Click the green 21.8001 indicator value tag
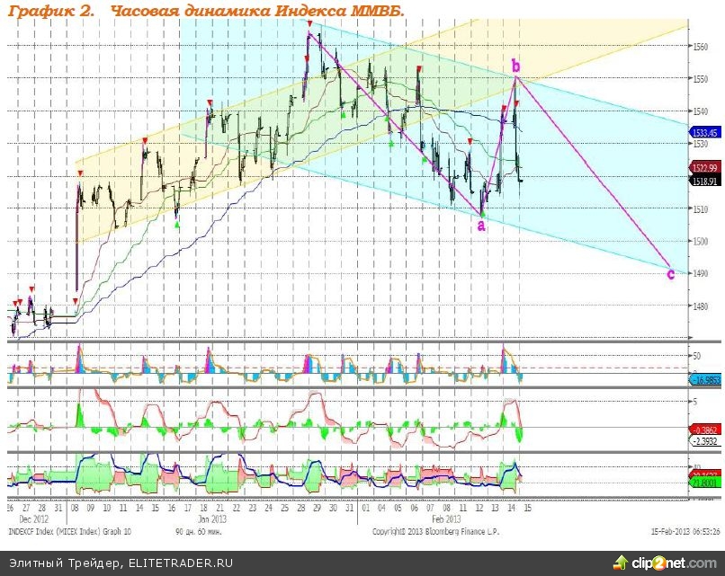The height and width of the screenshot is (576, 725). coord(704,483)
